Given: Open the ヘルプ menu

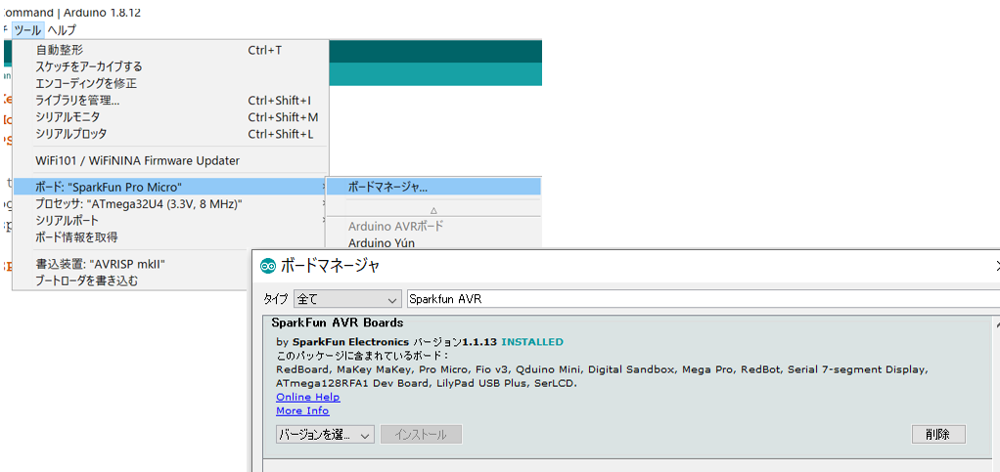Looking at the screenshot, I should coord(62,30).
